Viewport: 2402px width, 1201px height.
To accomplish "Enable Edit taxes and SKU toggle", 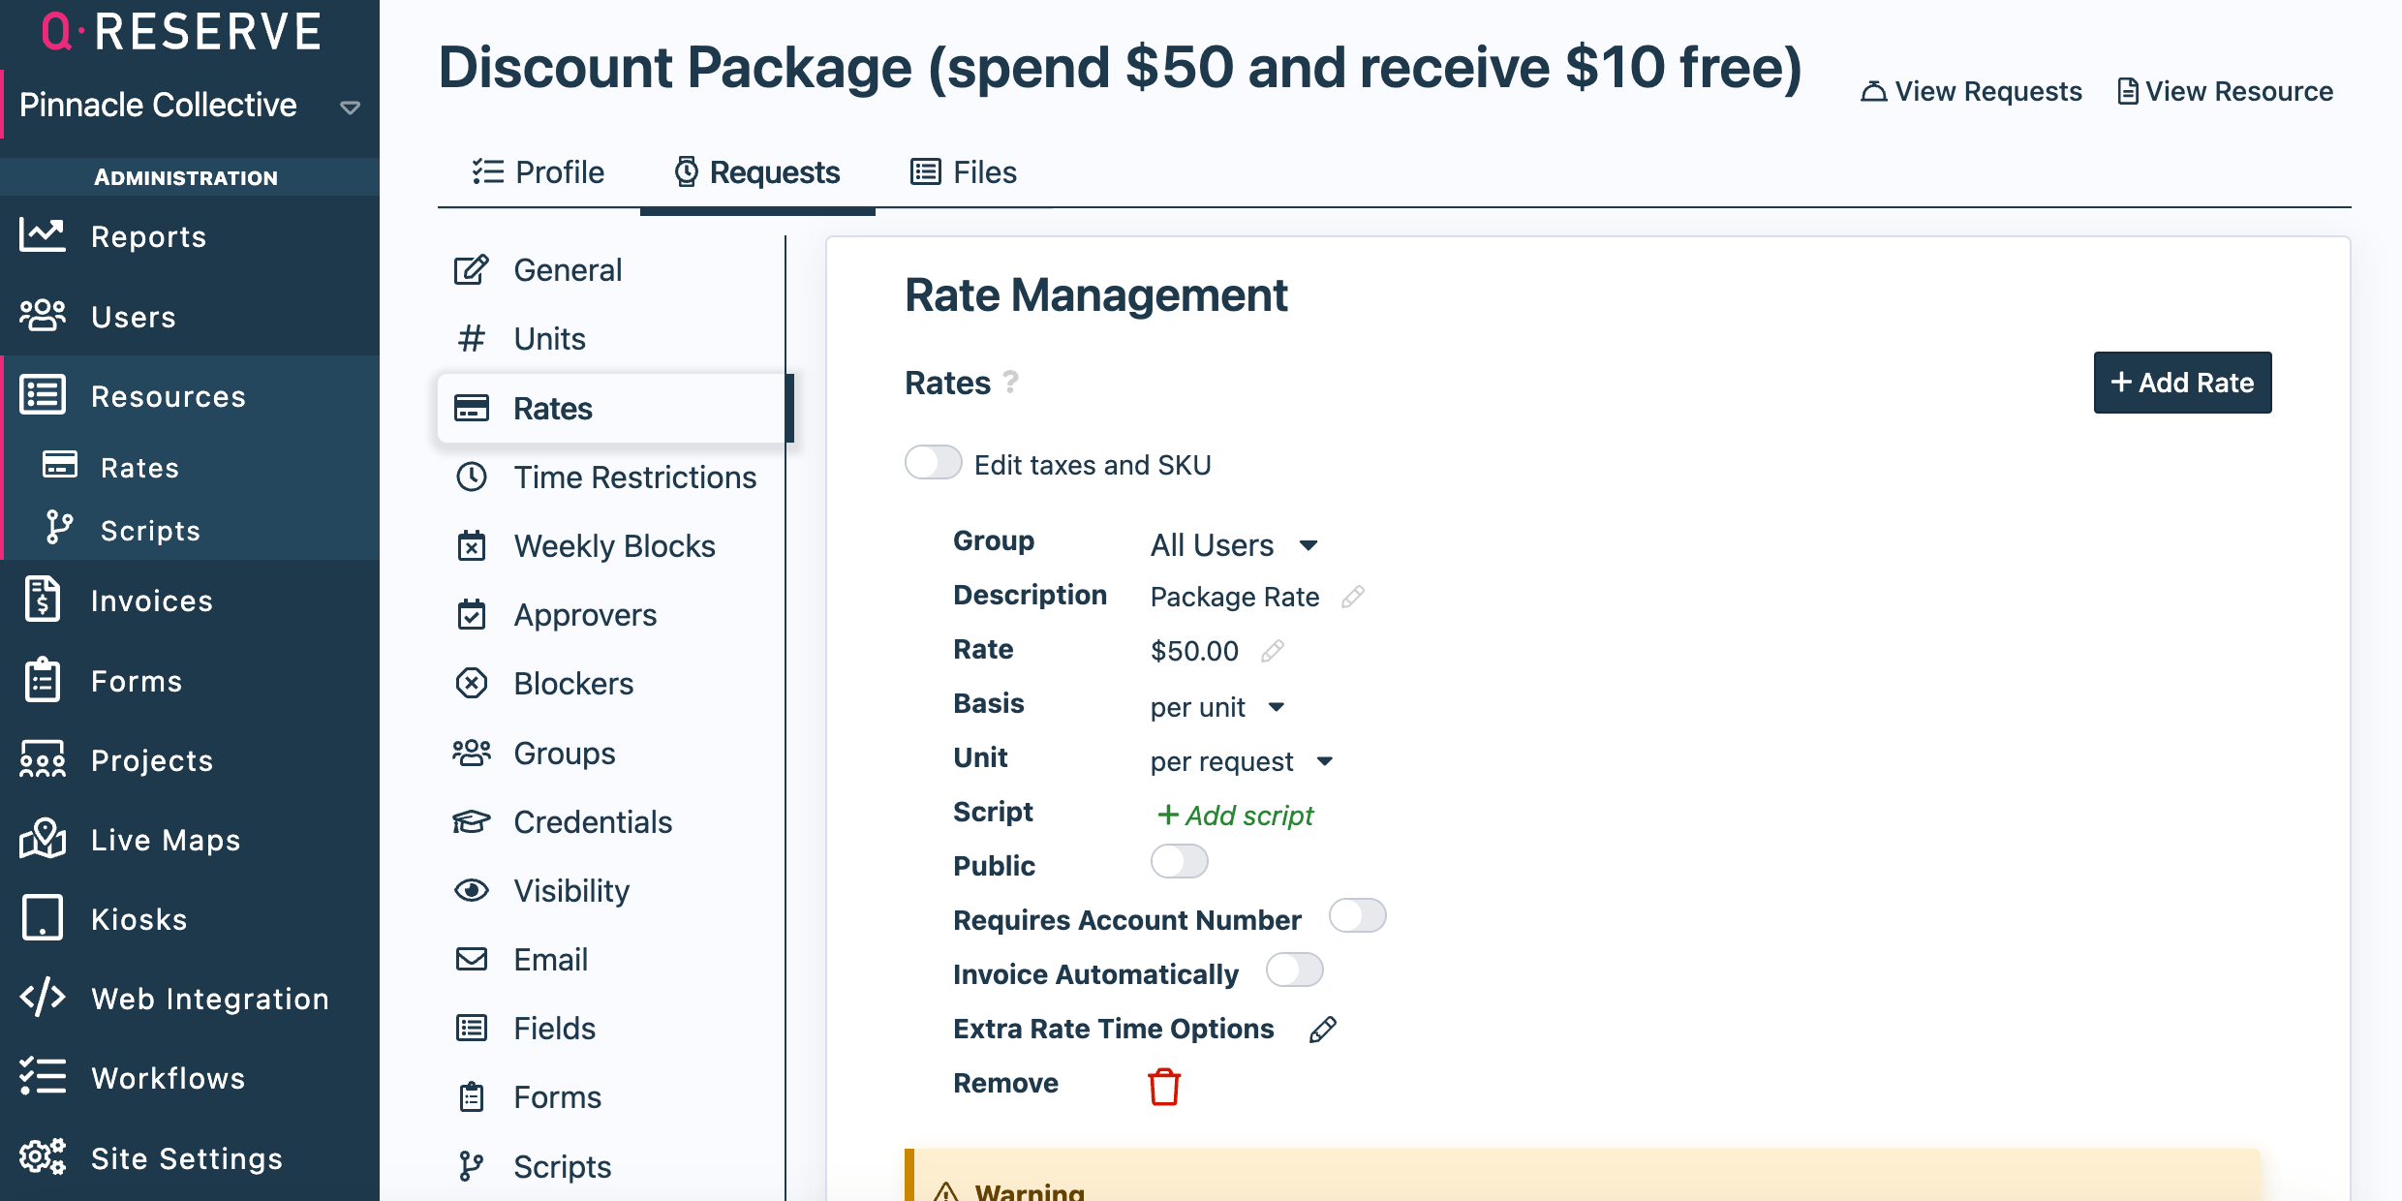I will (933, 463).
